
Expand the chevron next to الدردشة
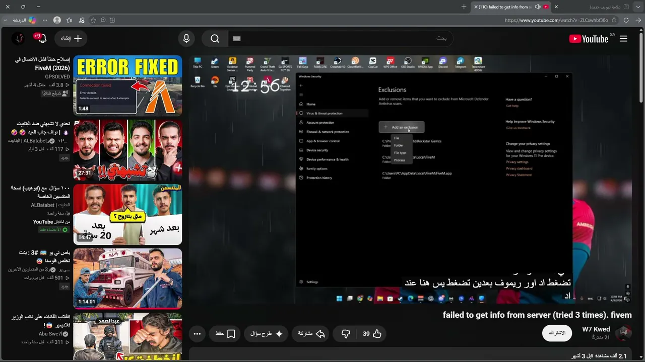coord(6,20)
